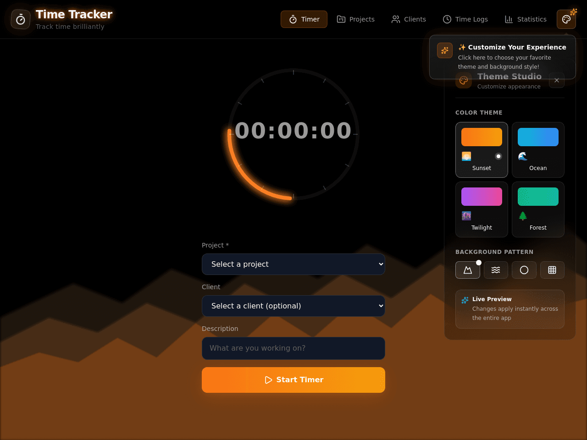The width and height of the screenshot is (587, 440).
Task: Close the Theme Studio panel
Action: pyautogui.click(x=557, y=81)
